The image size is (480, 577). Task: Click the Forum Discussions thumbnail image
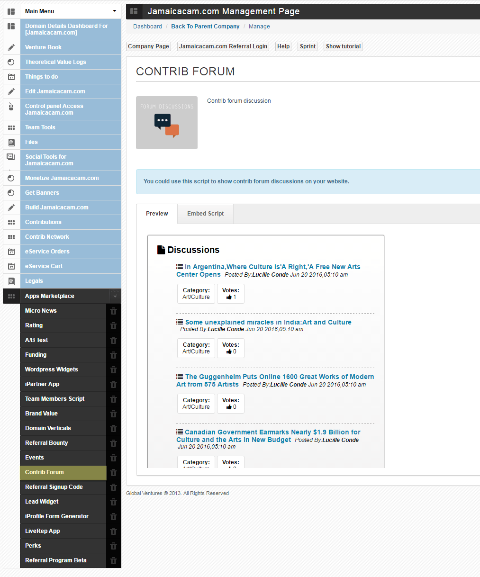(x=167, y=123)
